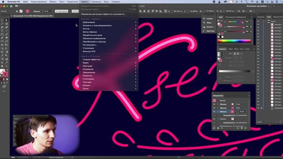Add new stroke in the Оформление panel
The image size is (283, 159).
pos(214,128)
